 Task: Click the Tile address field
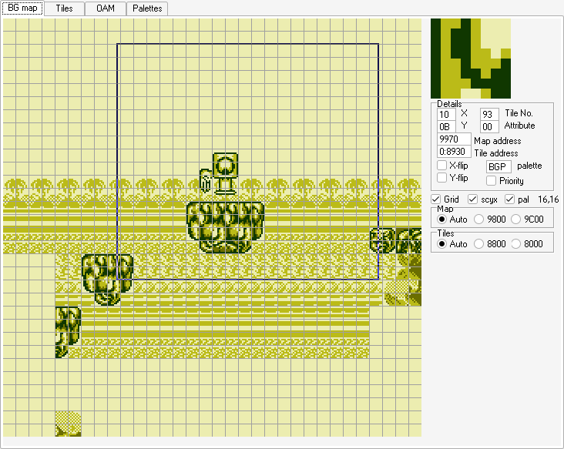click(454, 152)
